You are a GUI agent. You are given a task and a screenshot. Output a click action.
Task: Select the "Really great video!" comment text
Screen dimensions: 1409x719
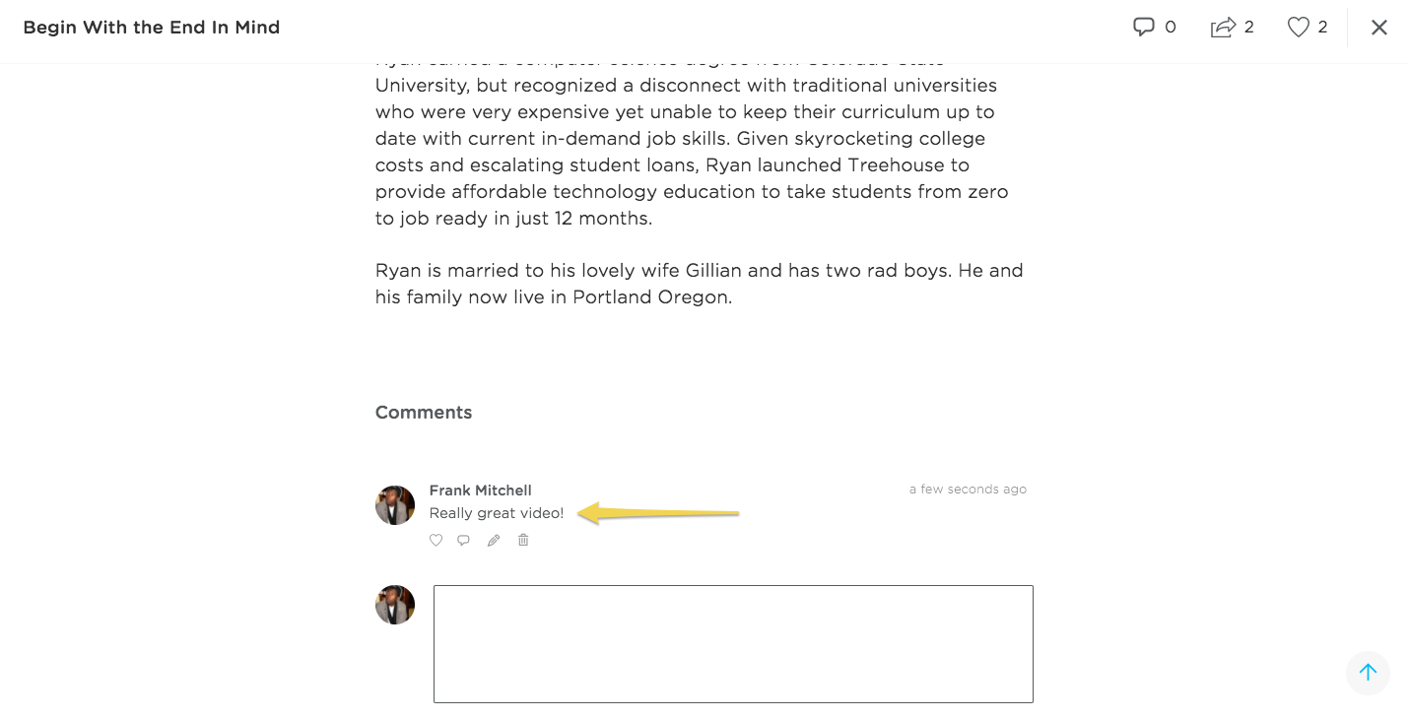[497, 513]
